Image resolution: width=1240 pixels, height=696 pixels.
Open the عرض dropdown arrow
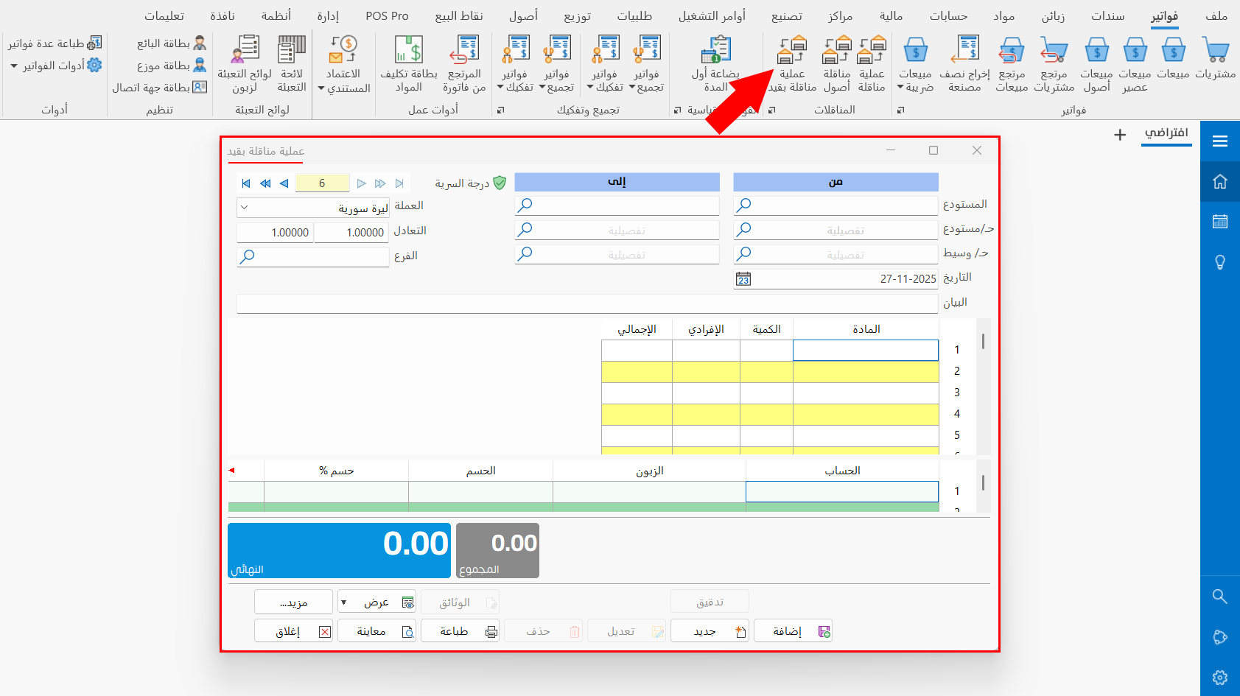[x=343, y=602]
